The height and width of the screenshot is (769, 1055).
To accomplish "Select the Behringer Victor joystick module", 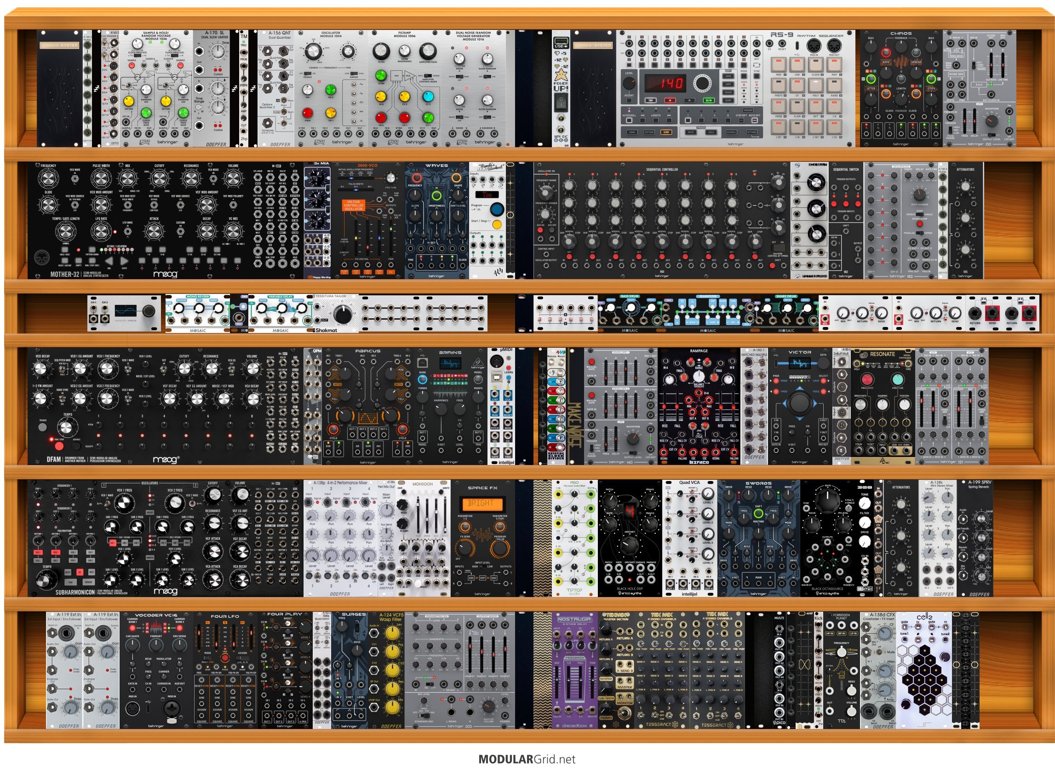I will [x=800, y=406].
